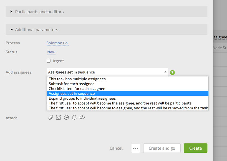This screenshot has width=227, height=161.
Task: Click the paperclip attach file icon
Action: 51,117
